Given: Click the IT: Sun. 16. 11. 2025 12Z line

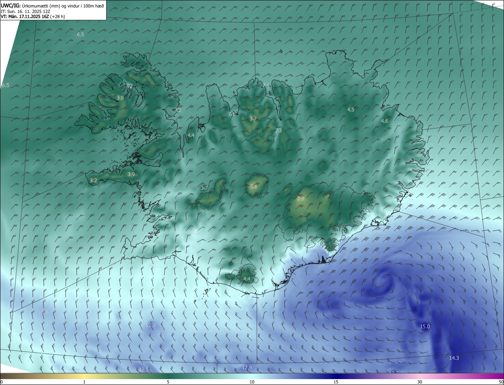Looking at the screenshot, I should pos(26,11).
